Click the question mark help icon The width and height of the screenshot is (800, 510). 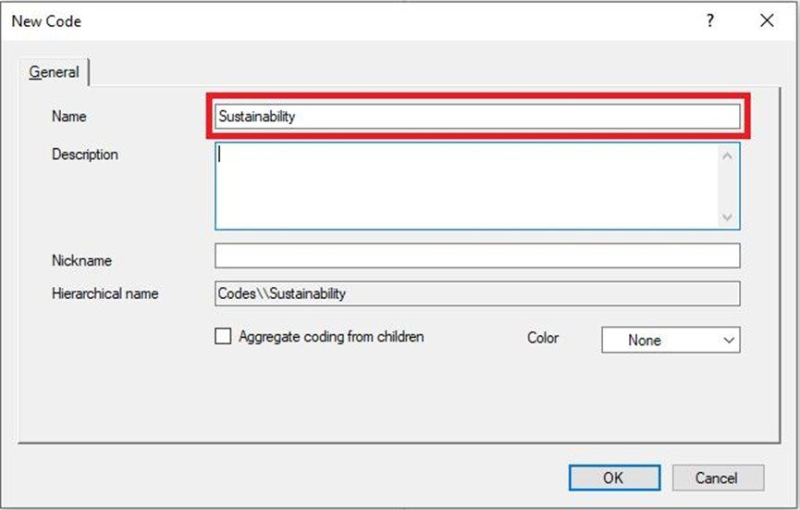point(709,21)
